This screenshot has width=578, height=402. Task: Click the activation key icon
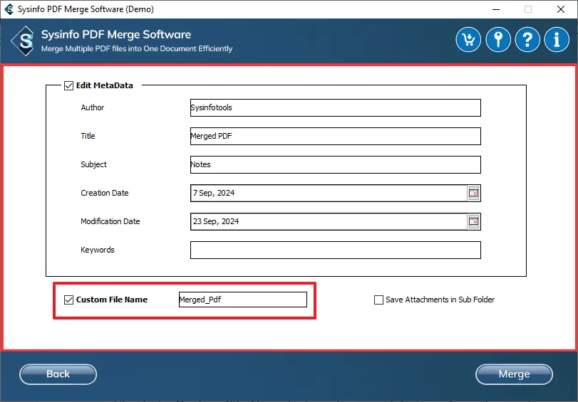click(498, 39)
